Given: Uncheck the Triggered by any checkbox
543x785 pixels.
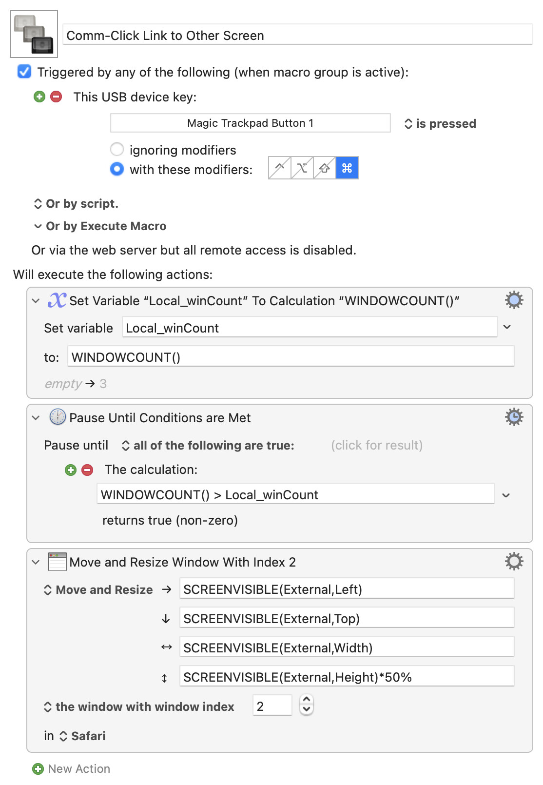Looking at the screenshot, I should pos(24,72).
